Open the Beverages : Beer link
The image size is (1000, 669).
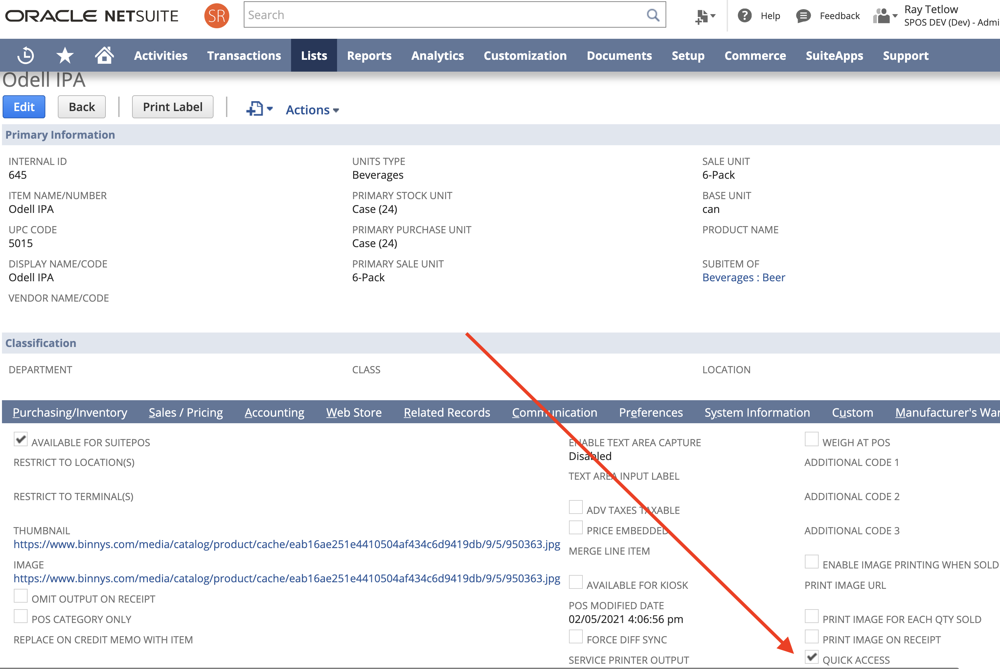point(743,277)
